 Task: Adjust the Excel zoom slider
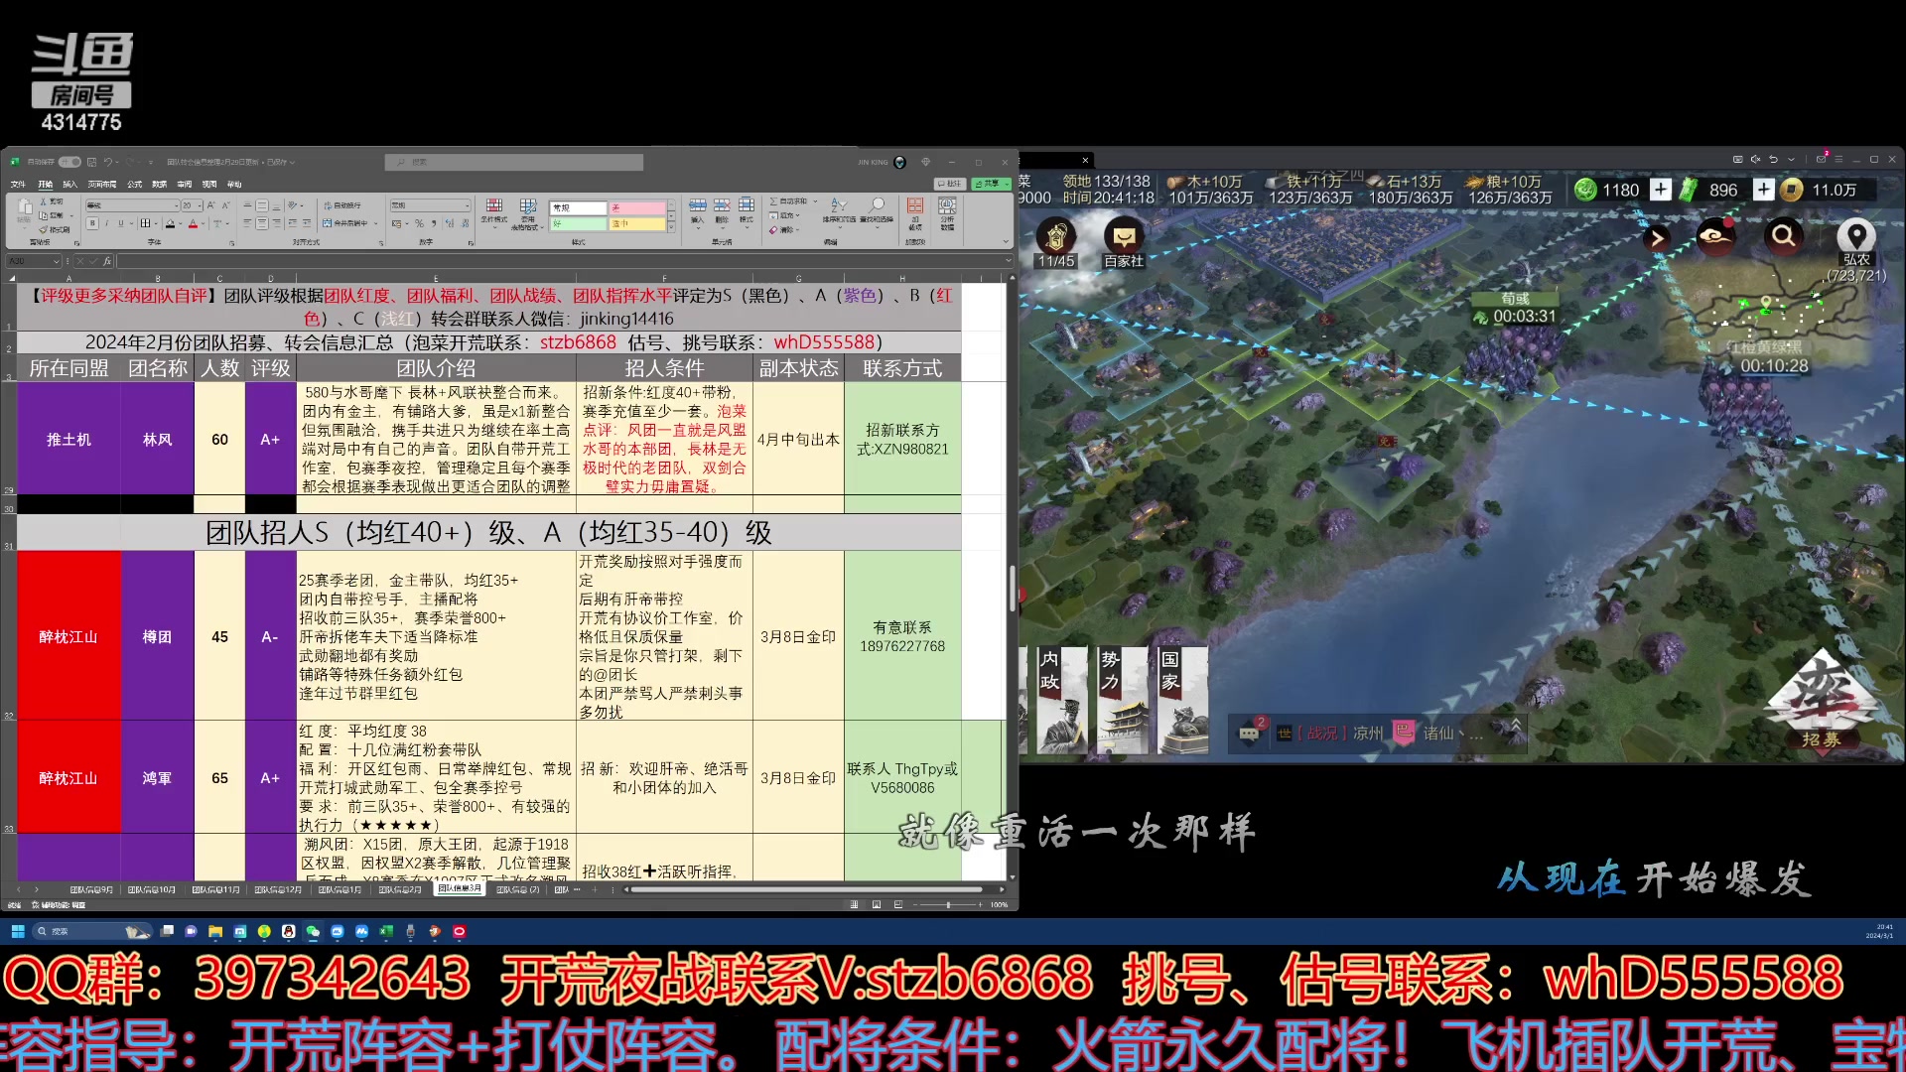tap(948, 904)
